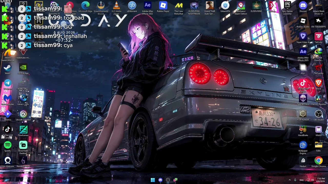Viewport: 328px width, 184px height.
Task: Switch the ENG input language
Action: point(302,180)
